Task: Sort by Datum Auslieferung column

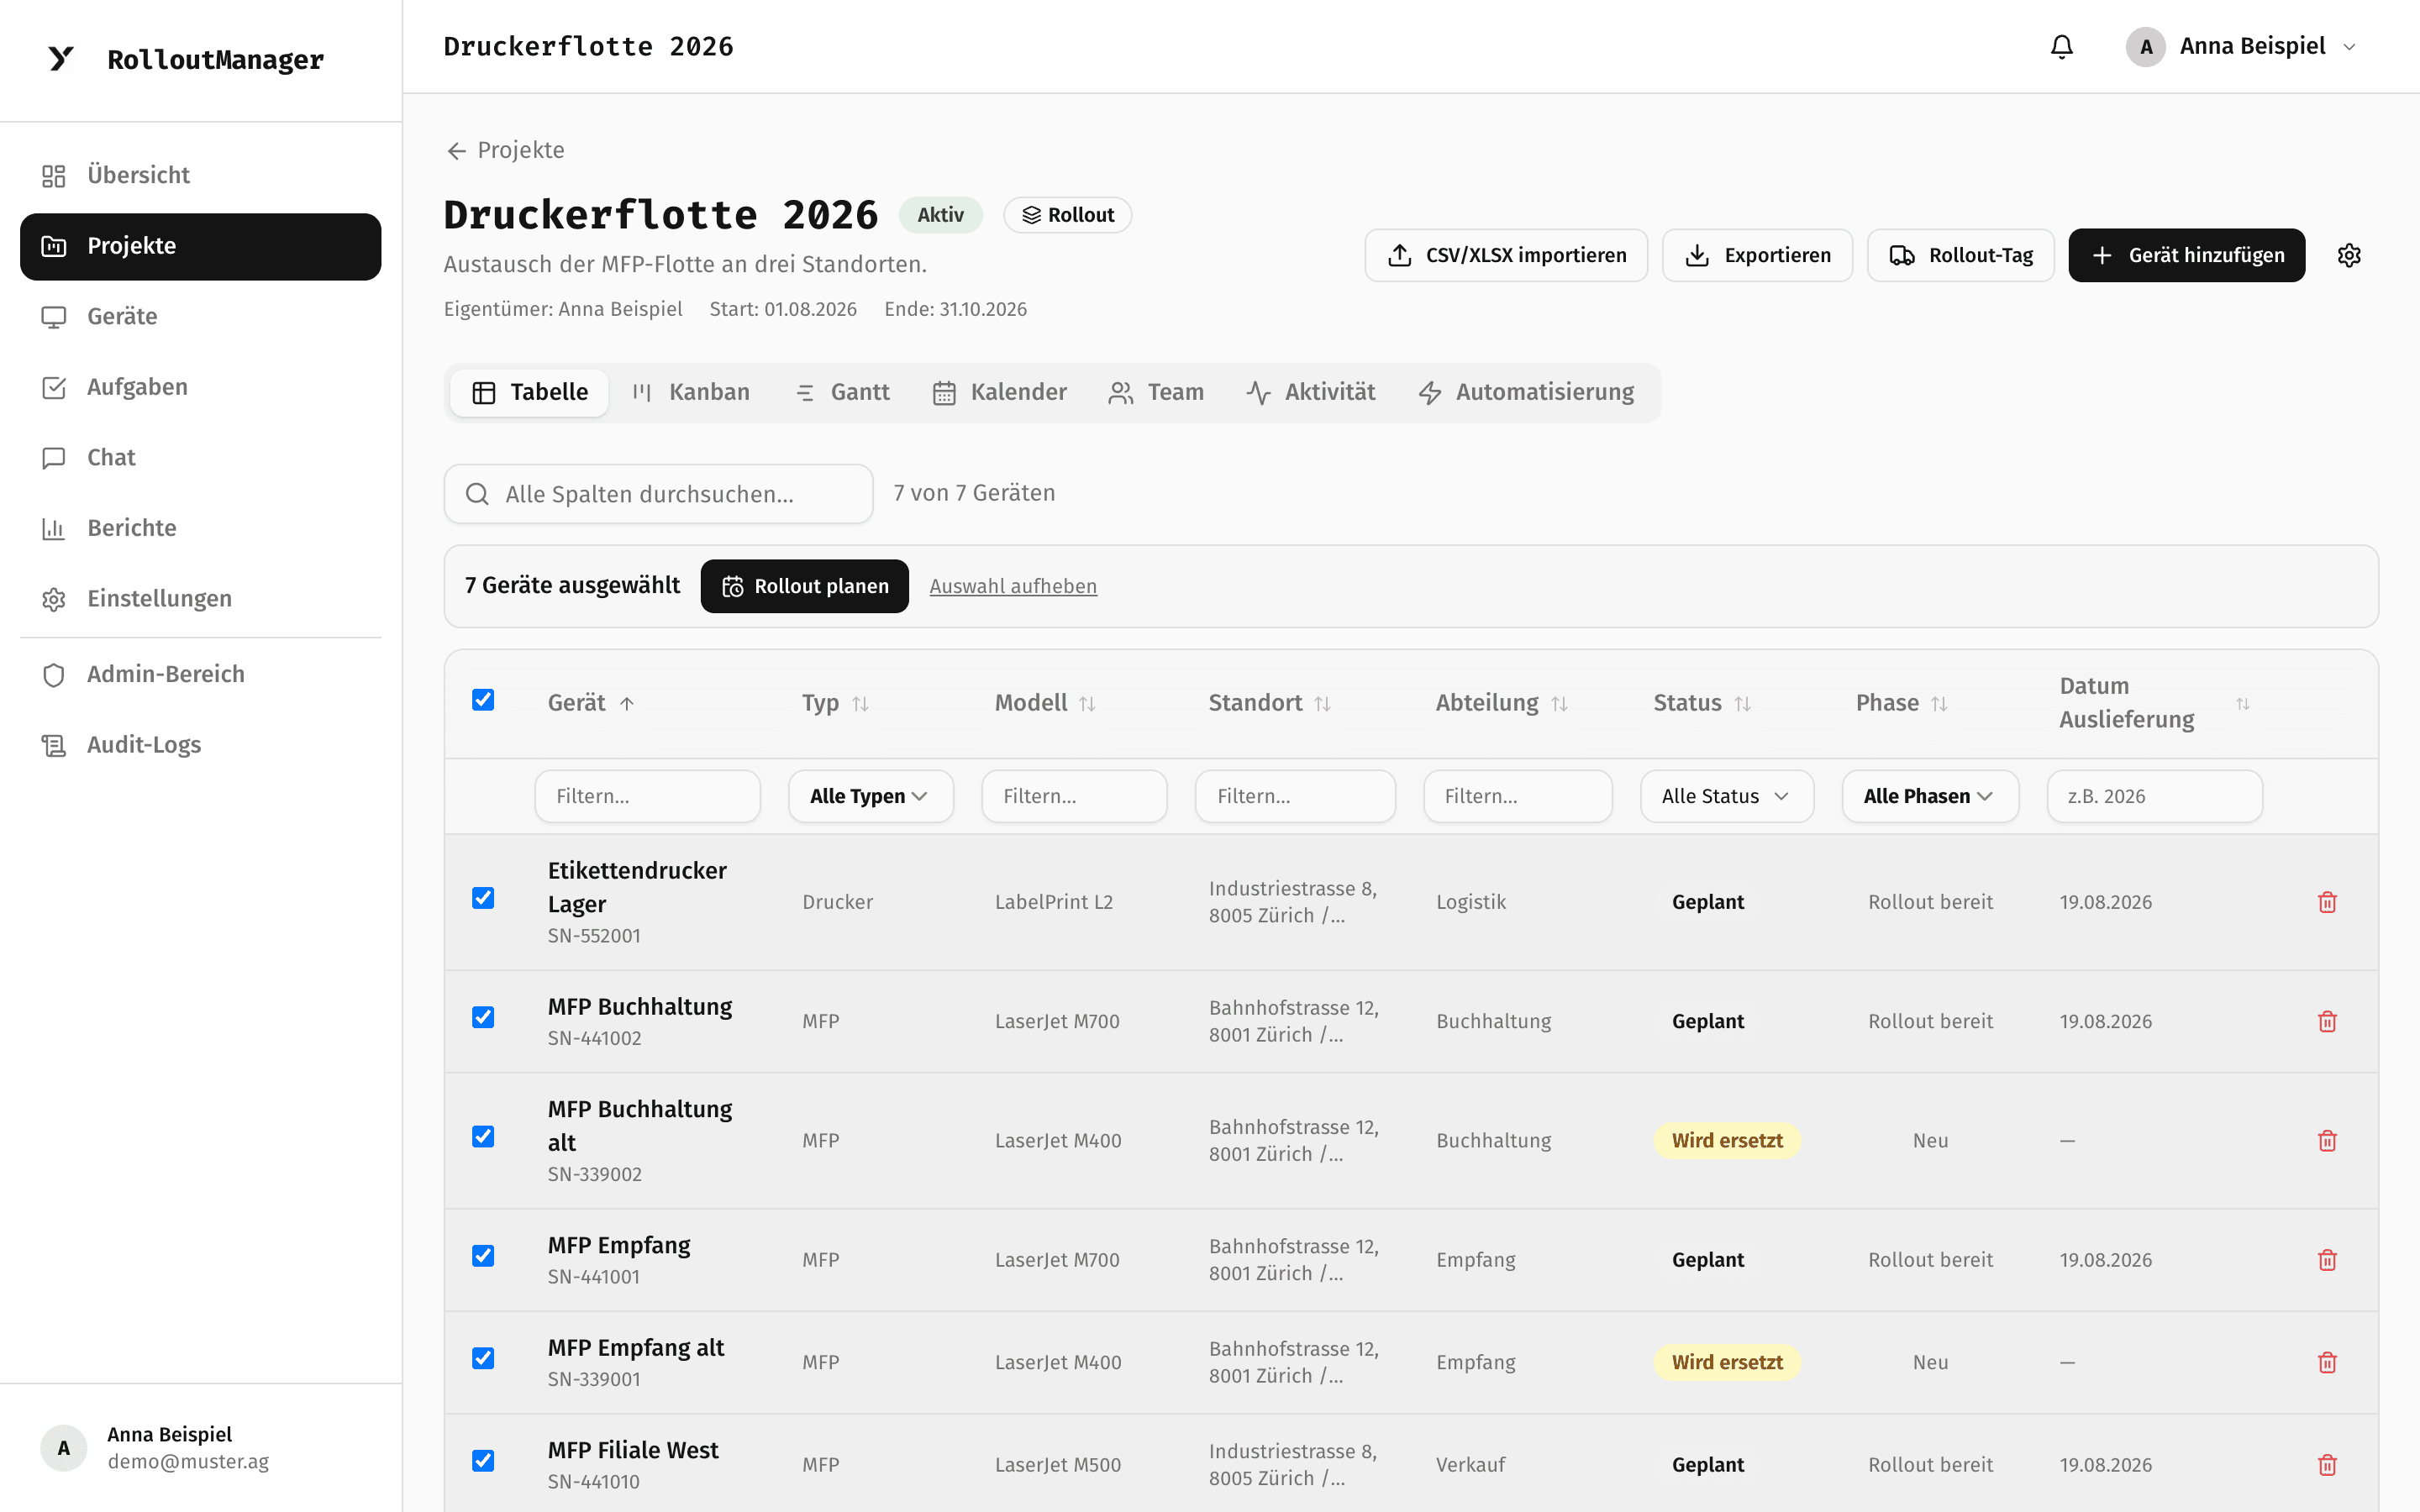Action: point(2243,704)
